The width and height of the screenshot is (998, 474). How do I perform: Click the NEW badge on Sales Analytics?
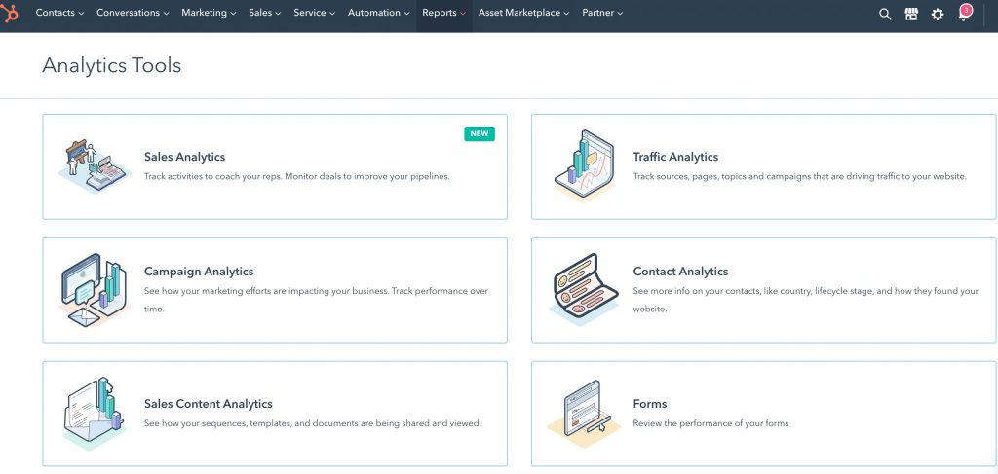point(480,133)
